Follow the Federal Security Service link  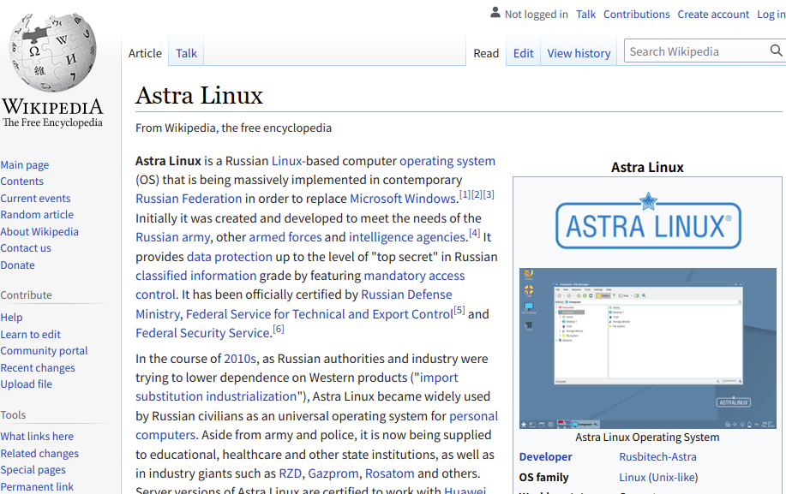point(203,333)
